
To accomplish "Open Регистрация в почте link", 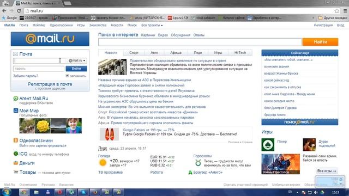I will click(50, 84).
